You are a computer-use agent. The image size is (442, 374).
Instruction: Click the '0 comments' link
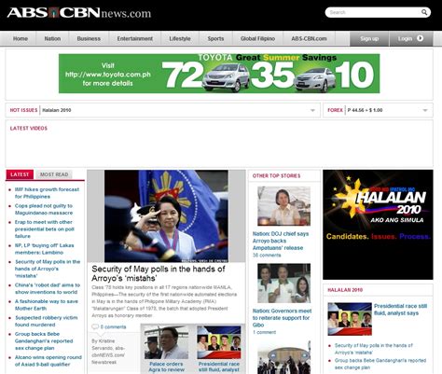click(113, 327)
